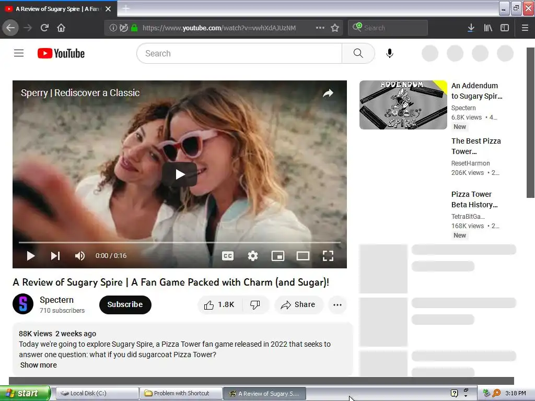Open The Best Pizza Tower video
This screenshot has height=401, width=535.
coord(476,146)
